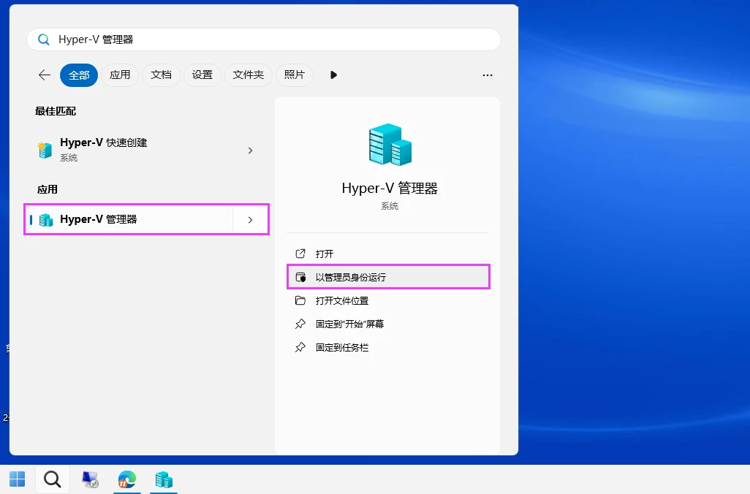Click the Hyper-V 管理器 title in details pane
Viewport: 750px width, 494px height.
pos(390,189)
